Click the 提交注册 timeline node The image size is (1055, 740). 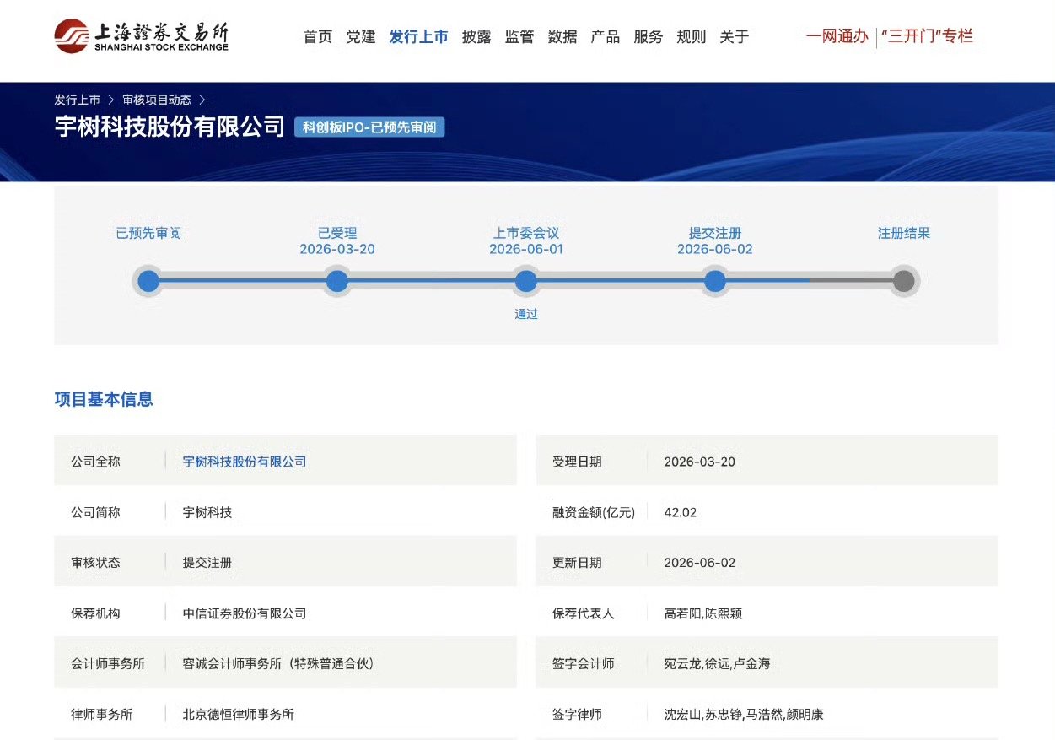(x=715, y=281)
